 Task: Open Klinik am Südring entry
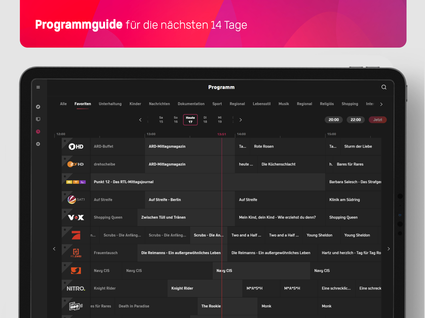coord(354,200)
